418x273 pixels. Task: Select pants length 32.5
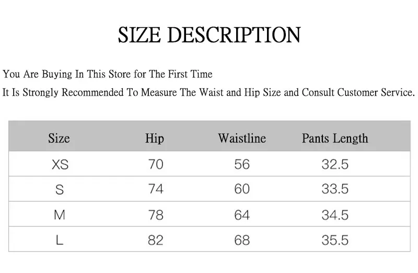(335, 164)
